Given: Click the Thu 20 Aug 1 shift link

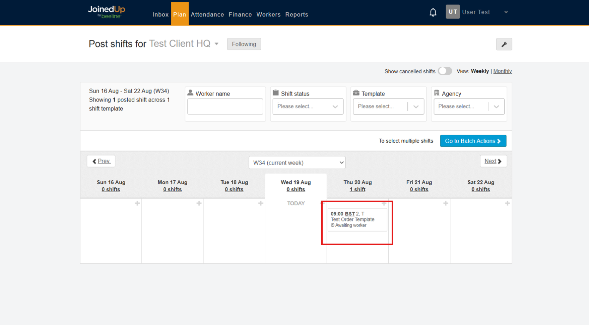Looking at the screenshot, I should [358, 189].
